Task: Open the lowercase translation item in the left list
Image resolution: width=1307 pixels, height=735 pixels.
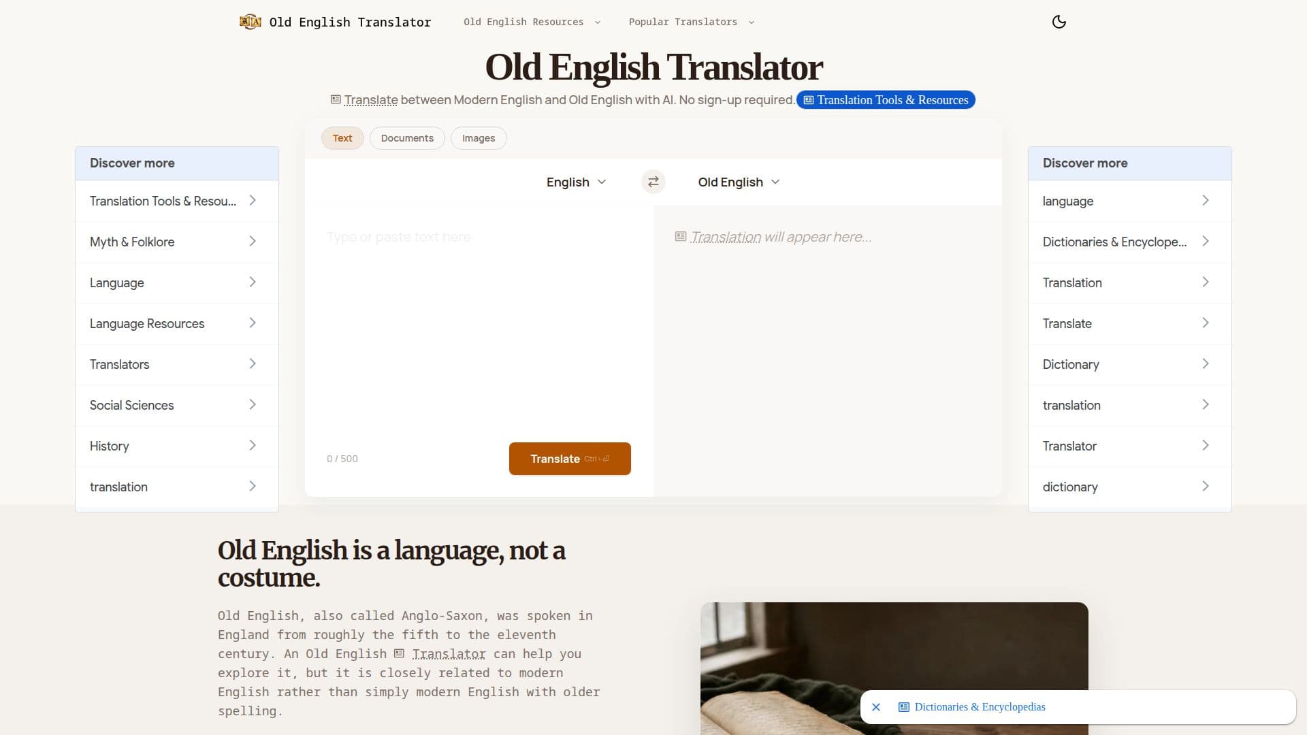Action: tap(177, 487)
